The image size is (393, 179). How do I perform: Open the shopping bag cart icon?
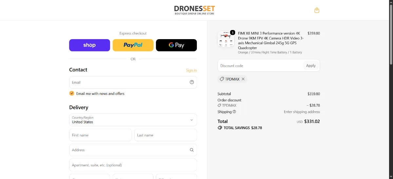317,10
